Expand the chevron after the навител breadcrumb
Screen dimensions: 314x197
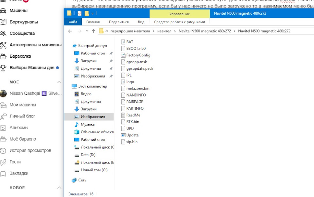(175, 31)
